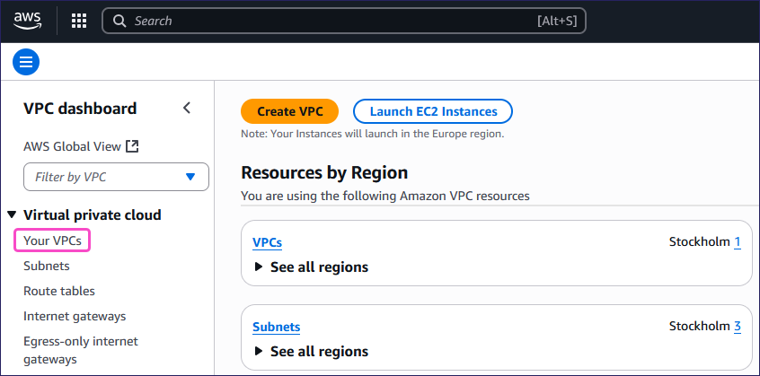Click the Stockholm subnets count 3
The height and width of the screenshot is (376, 760).
pos(738,327)
